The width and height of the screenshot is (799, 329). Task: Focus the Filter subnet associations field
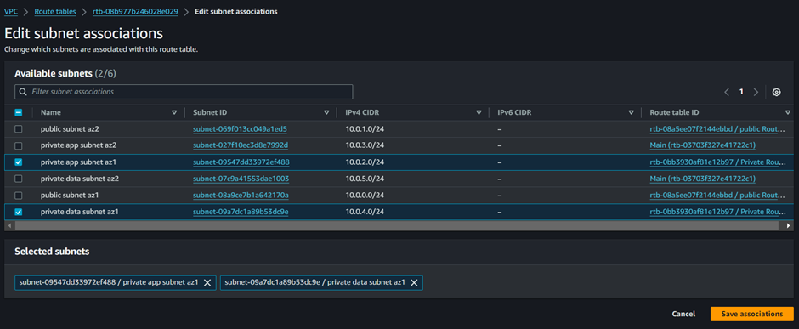point(184,92)
